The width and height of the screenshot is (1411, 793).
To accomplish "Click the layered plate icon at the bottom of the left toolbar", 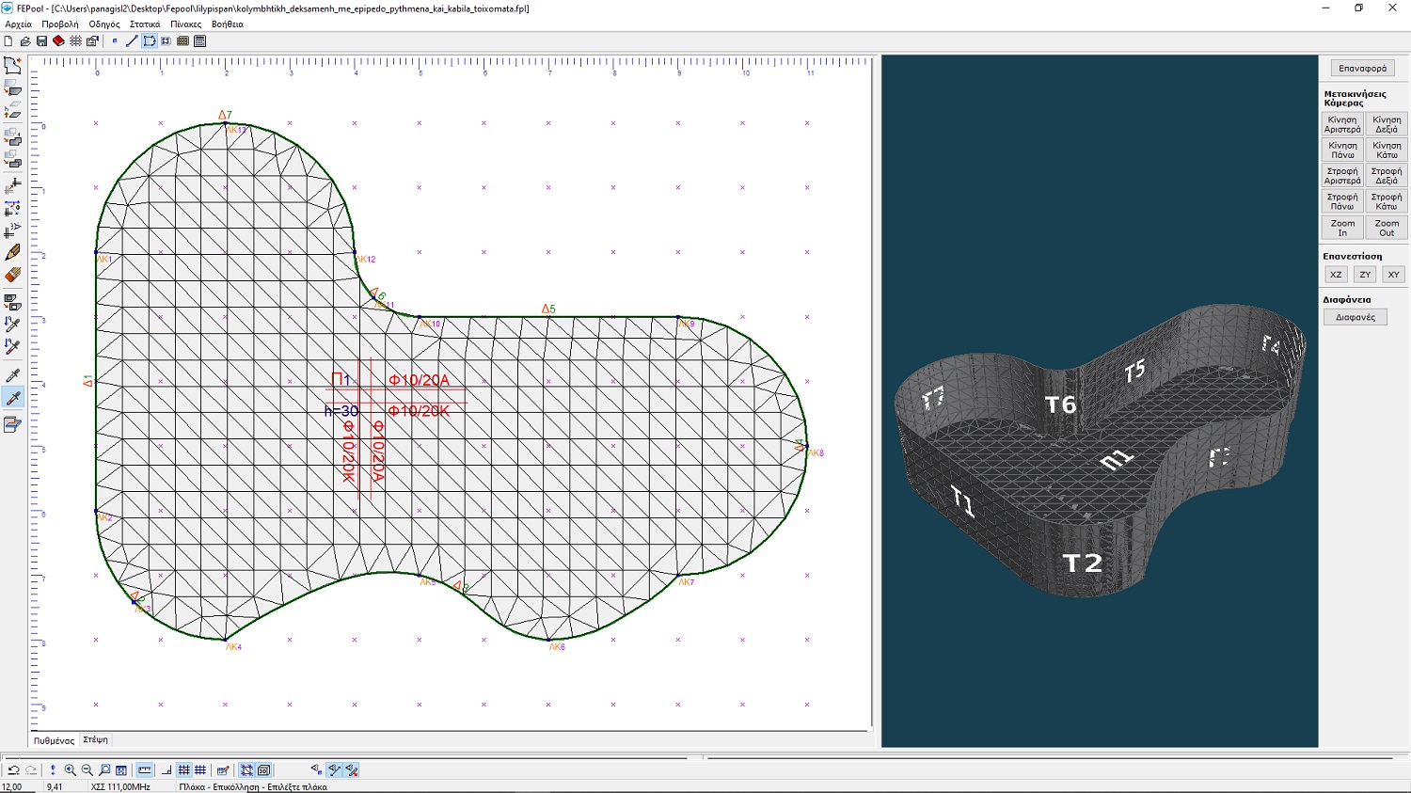I will pyautogui.click(x=12, y=424).
